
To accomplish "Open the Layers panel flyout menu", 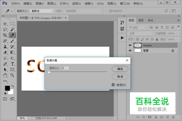I will point(178,20).
